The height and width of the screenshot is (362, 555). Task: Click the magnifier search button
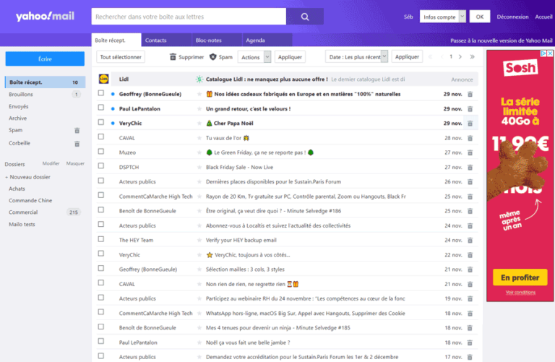click(x=305, y=17)
